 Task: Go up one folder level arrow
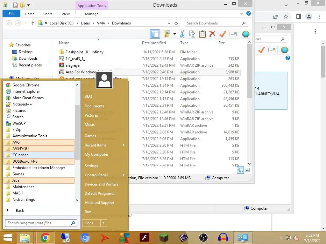[33, 23]
